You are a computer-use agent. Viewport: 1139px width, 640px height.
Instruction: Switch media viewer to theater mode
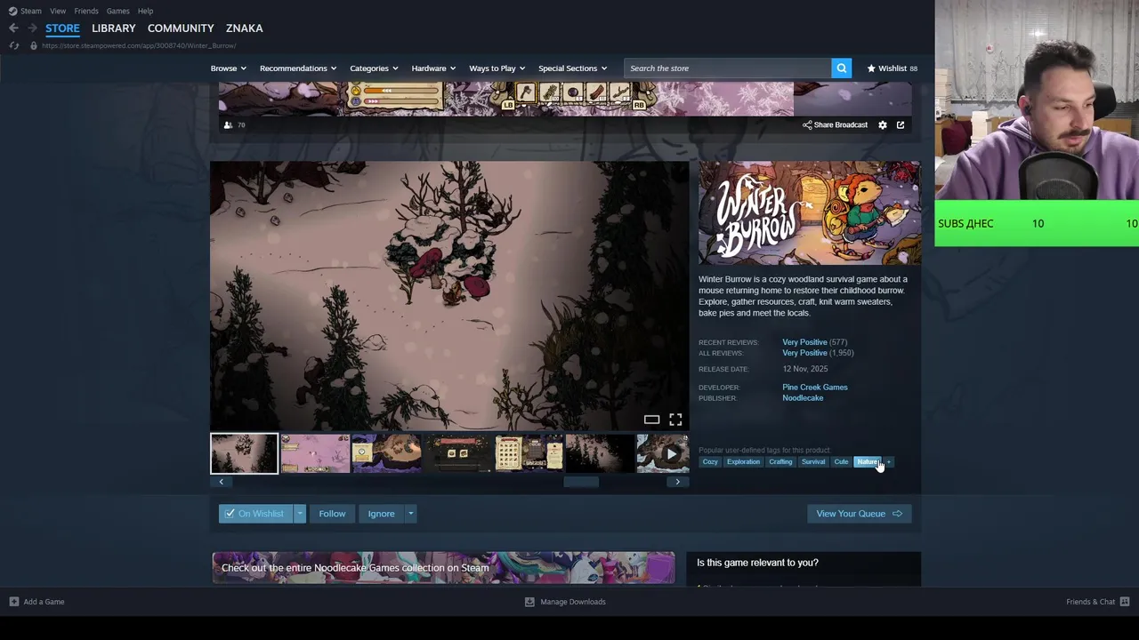[651, 420]
